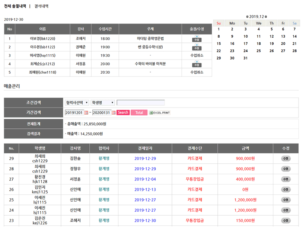306x231 pixels.
Task: Click attendance eye icon for 이보경
Action: tap(197, 37)
